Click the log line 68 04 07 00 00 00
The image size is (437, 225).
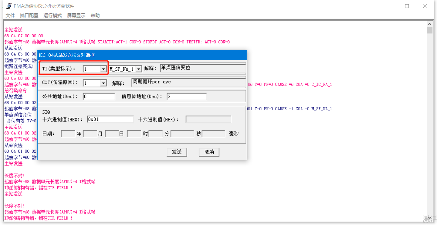[24, 36]
